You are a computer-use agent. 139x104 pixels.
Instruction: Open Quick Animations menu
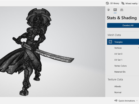126,101
